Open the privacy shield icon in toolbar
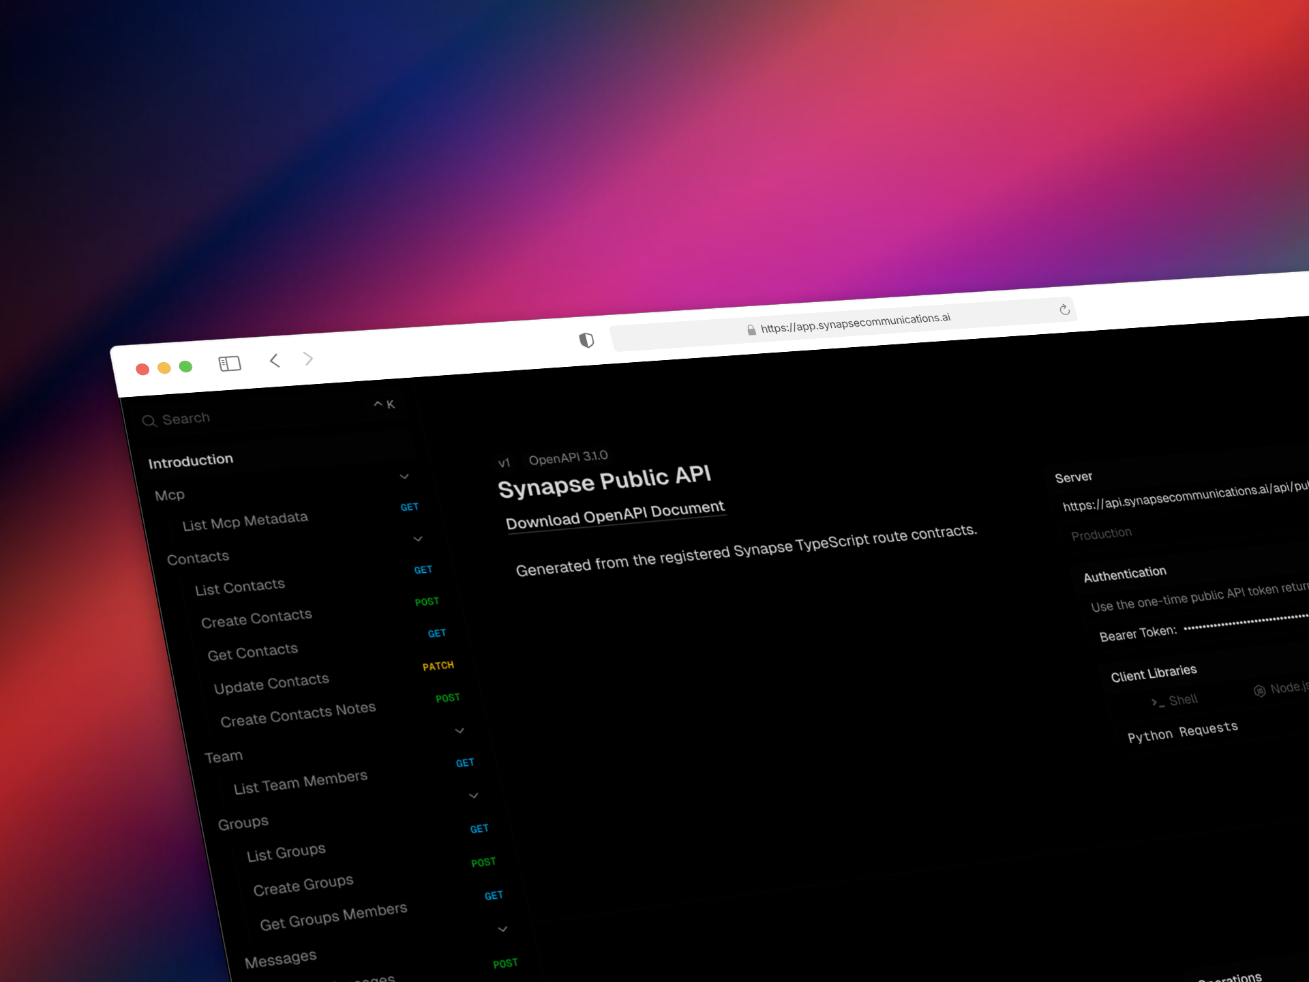 586,340
